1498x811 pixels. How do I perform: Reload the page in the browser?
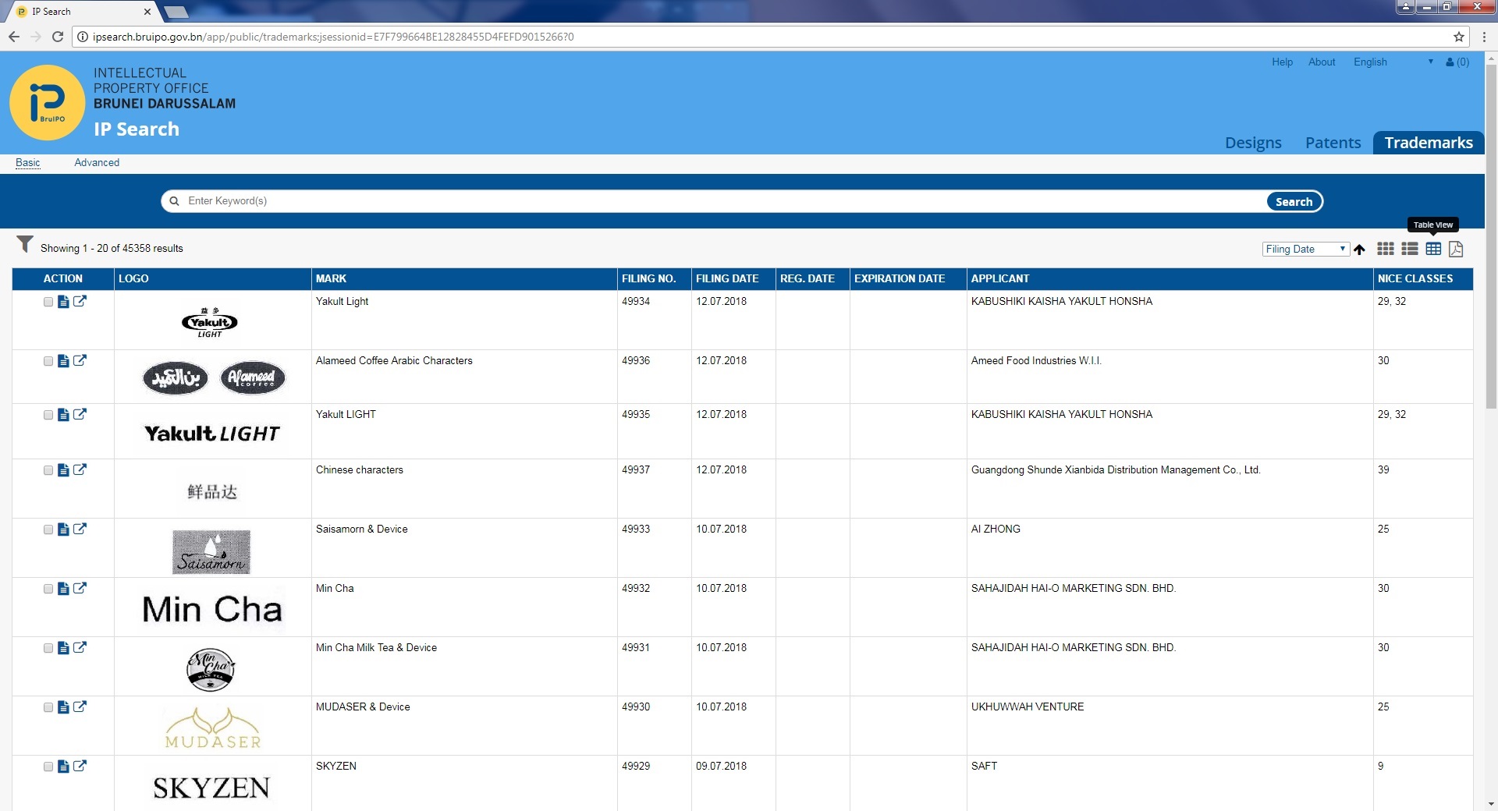pyautogui.click(x=57, y=37)
